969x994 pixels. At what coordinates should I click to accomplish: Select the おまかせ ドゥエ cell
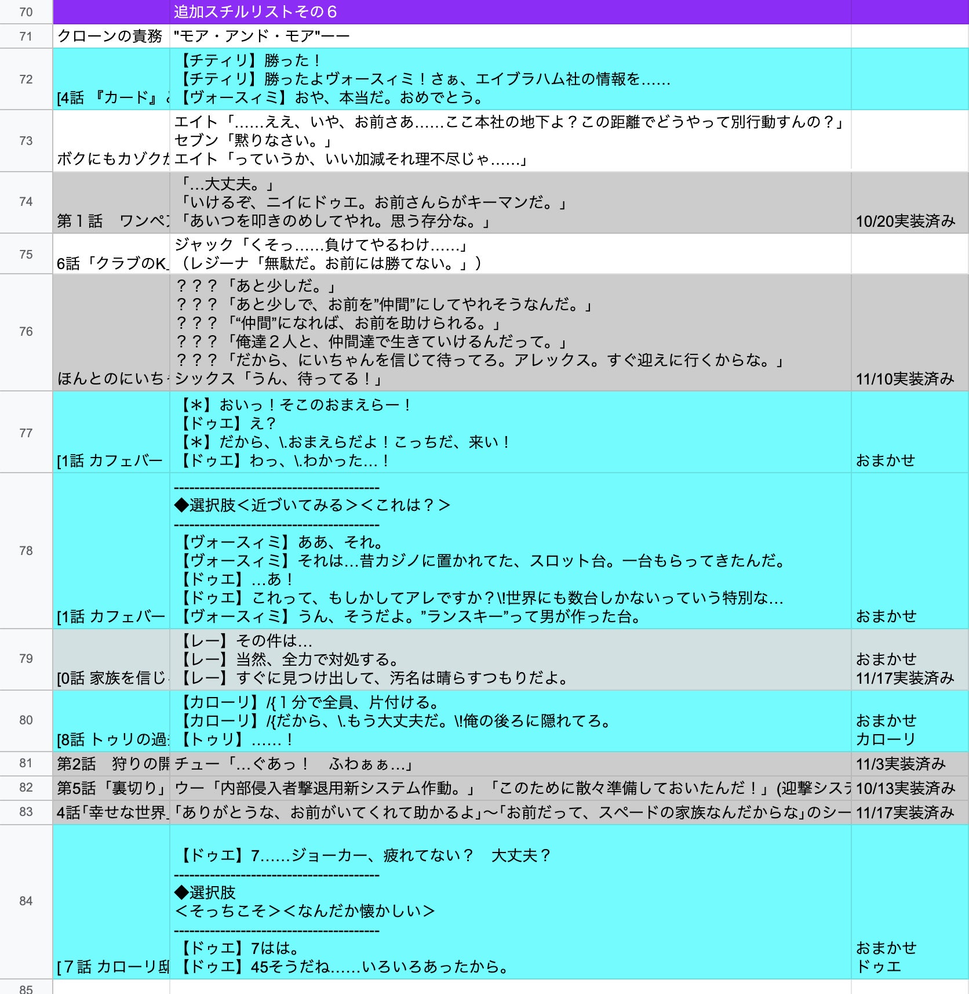click(x=909, y=902)
